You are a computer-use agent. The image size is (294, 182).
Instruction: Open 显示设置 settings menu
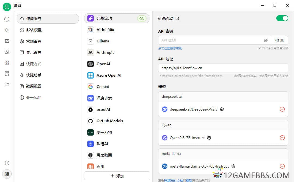point(48,52)
